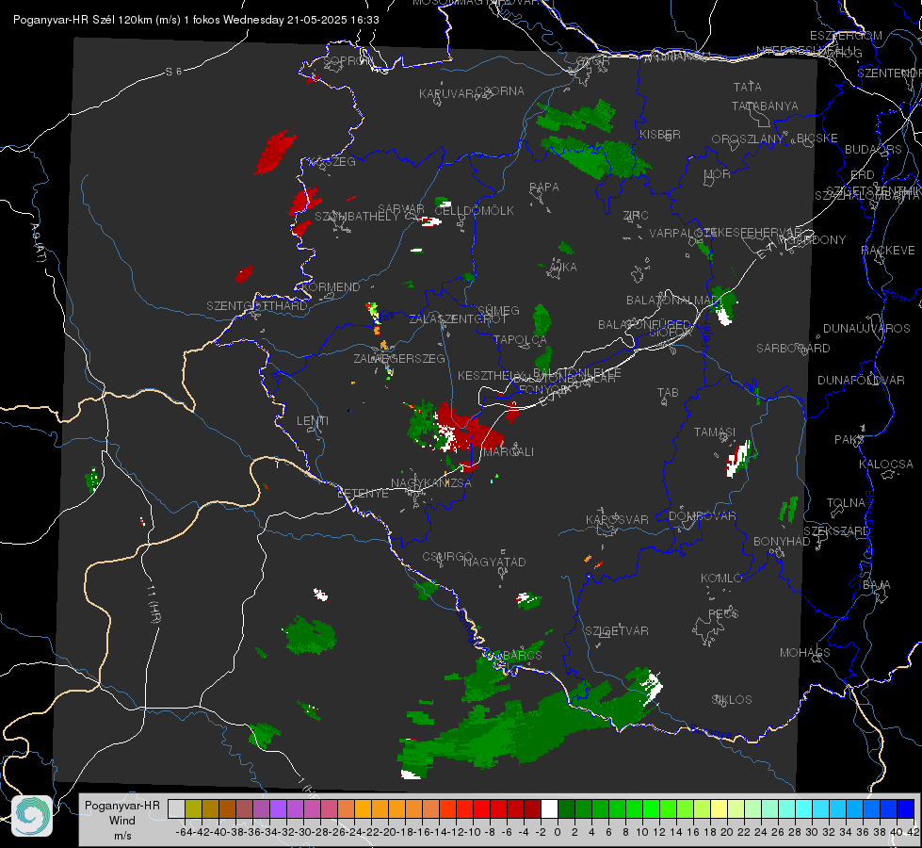Click the PÉCS city label
This screenshot has height=848, width=922.
(x=723, y=613)
